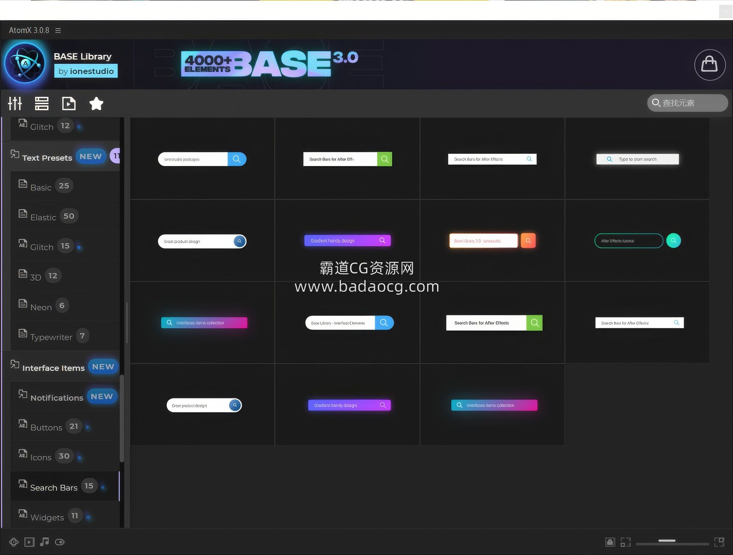The image size is (733, 555).
Task: Select bottom-row purple gradient search bar
Action: (349, 405)
